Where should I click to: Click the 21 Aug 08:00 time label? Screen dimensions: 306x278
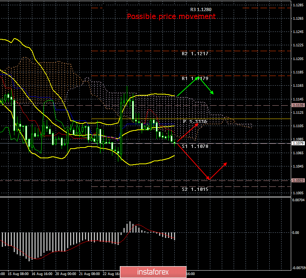click(x=90, y=274)
